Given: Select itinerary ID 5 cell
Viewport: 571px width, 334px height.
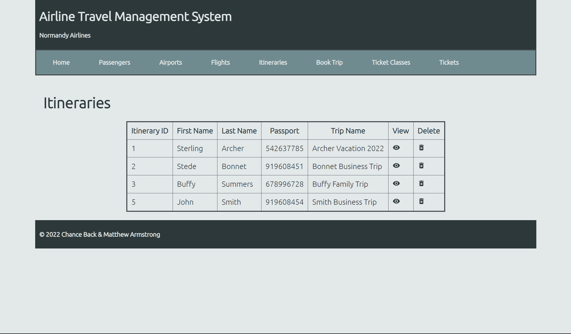Looking at the screenshot, I should pyautogui.click(x=150, y=202).
